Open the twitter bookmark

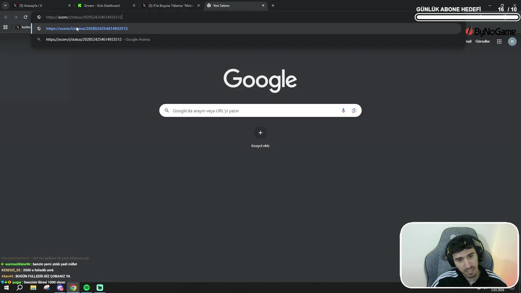pos(23,27)
